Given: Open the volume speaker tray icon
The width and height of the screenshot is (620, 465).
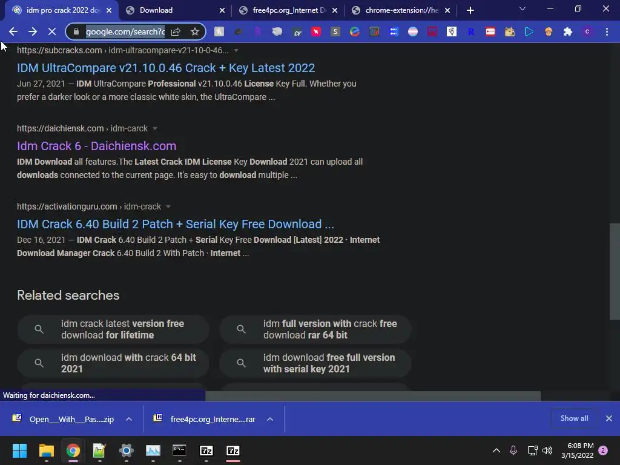Looking at the screenshot, I should [547, 450].
